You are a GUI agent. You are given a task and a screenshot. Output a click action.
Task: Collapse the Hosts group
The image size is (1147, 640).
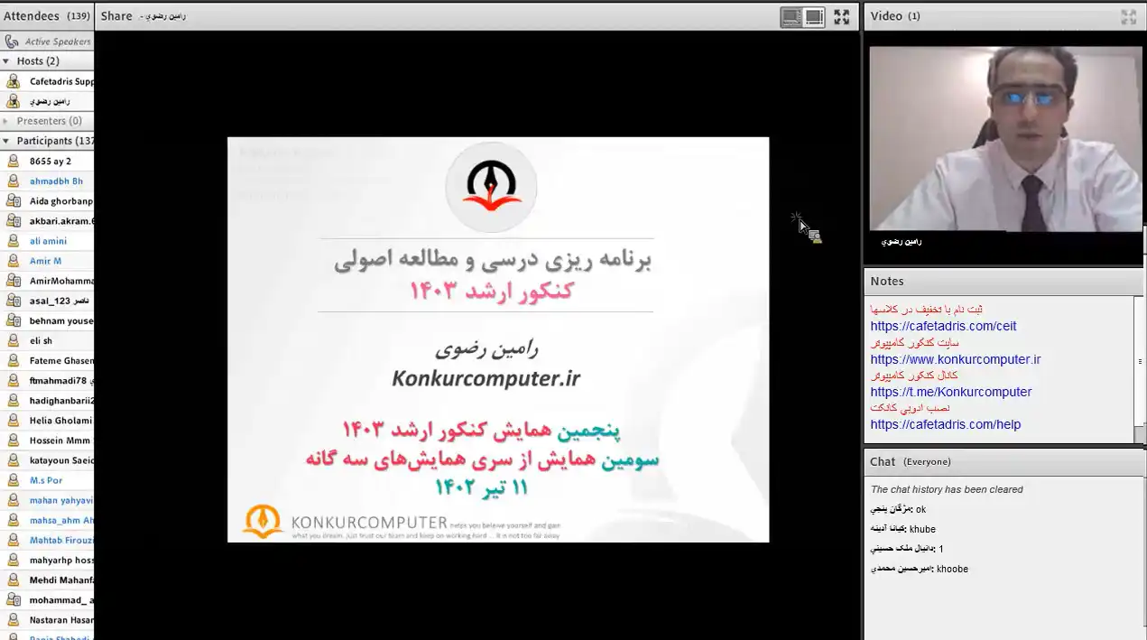(6, 61)
